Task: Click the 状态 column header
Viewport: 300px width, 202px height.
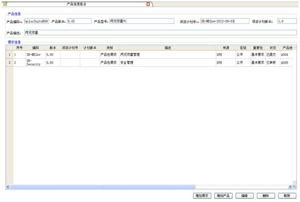Action: coord(273,48)
